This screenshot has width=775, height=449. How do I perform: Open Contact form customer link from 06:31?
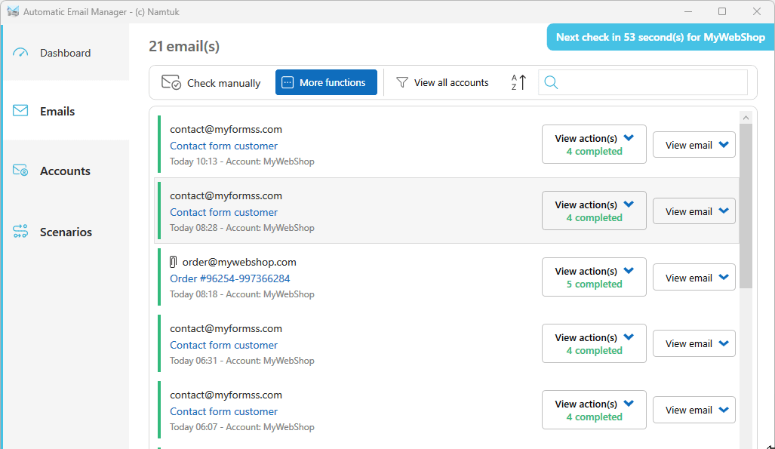[x=223, y=345]
